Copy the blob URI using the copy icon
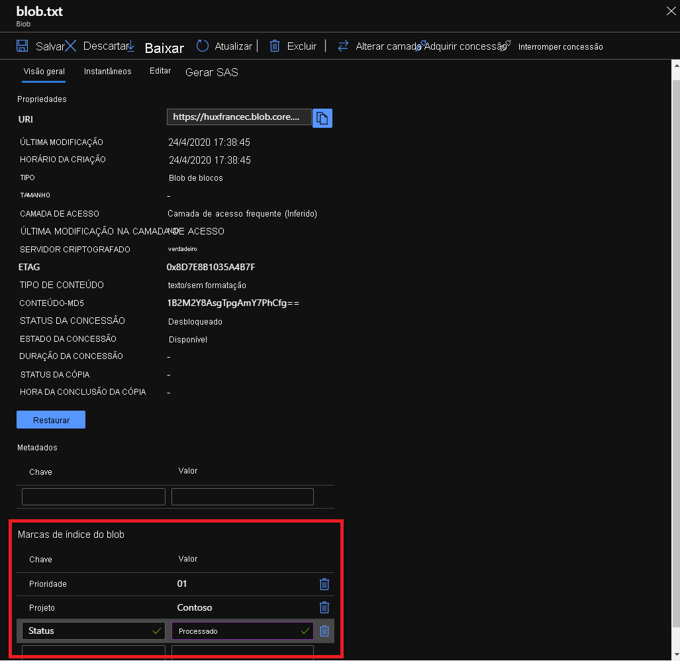This screenshot has height=661, width=680. coord(322,118)
